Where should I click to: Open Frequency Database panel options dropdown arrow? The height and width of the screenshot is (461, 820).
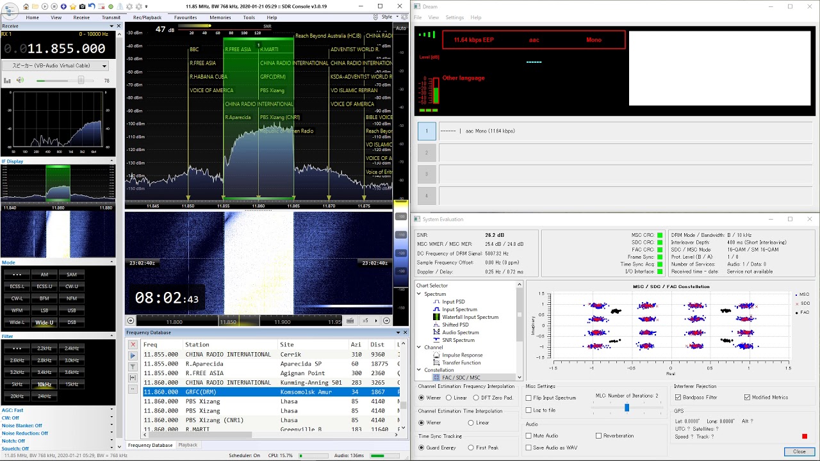pos(398,332)
